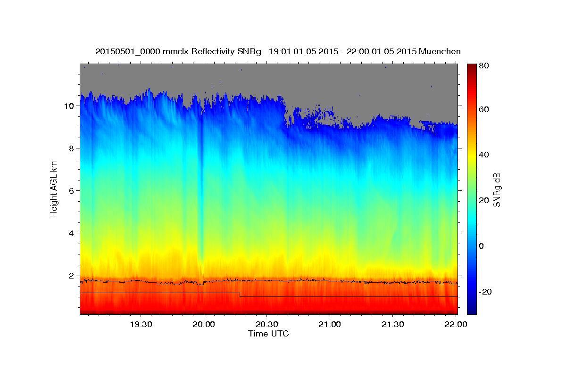Image resolution: width=566 pixels, height=377 pixels.
Task: Click the 19:30 time tick label
Action: pos(141,324)
